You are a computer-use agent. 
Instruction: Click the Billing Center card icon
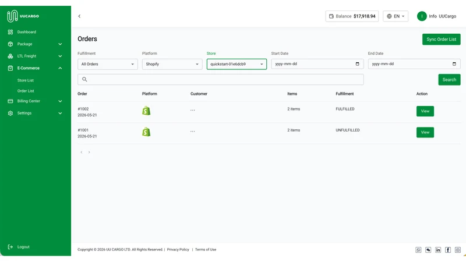pyautogui.click(x=10, y=101)
